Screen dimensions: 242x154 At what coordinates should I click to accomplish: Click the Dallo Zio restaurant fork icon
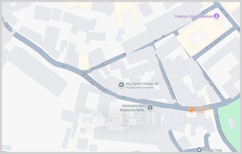[x=191, y=110]
